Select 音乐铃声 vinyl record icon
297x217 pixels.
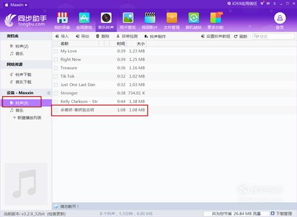tap(106, 18)
